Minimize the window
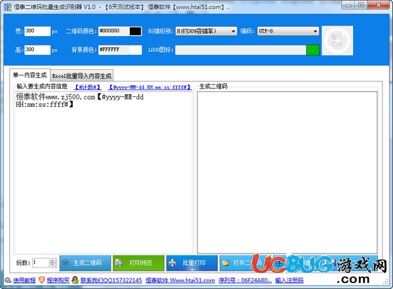The image size is (393, 289). (349, 5)
